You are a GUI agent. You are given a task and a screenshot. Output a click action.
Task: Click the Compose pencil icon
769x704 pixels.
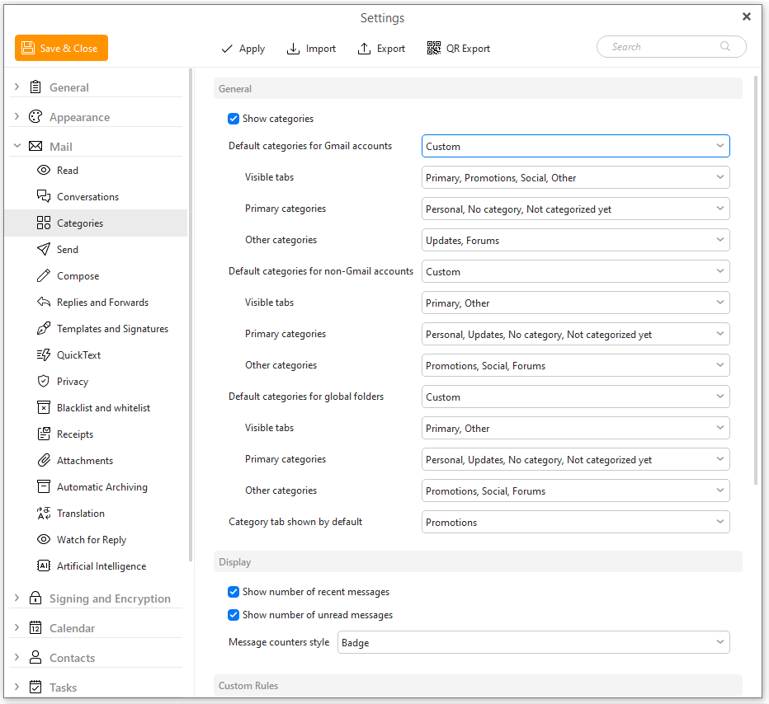(x=44, y=276)
